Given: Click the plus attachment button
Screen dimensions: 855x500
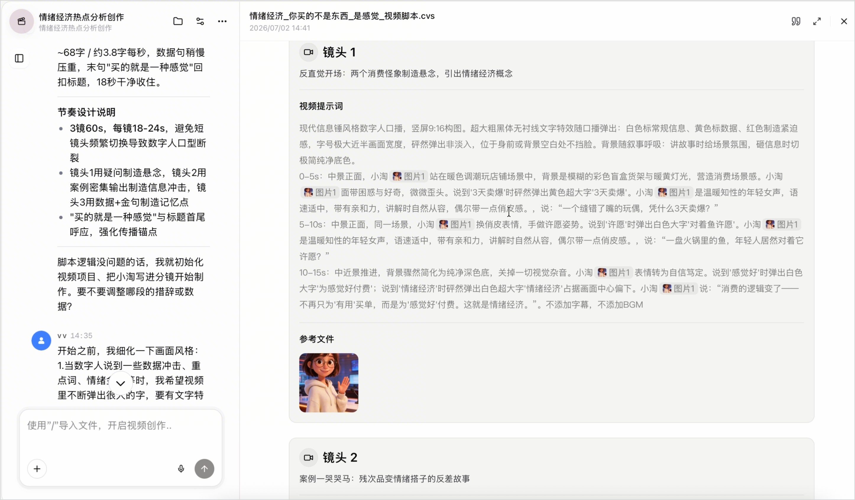Looking at the screenshot, I should tap(37, 469).
